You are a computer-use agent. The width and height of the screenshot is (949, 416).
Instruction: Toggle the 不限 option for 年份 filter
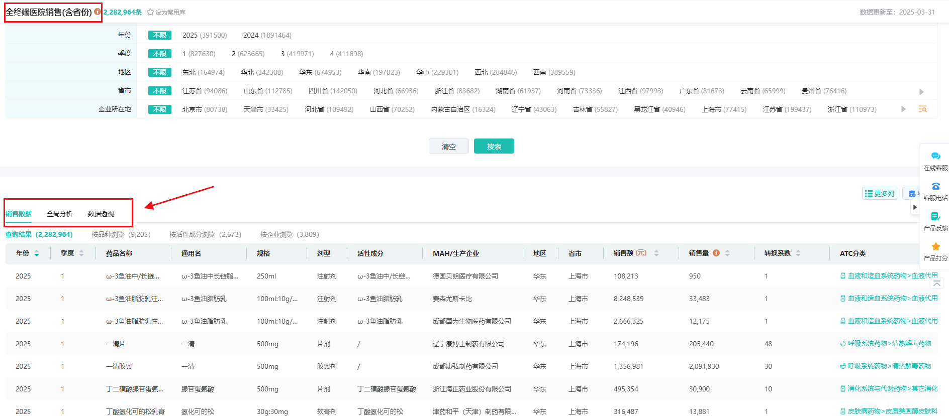pos(160,35)
